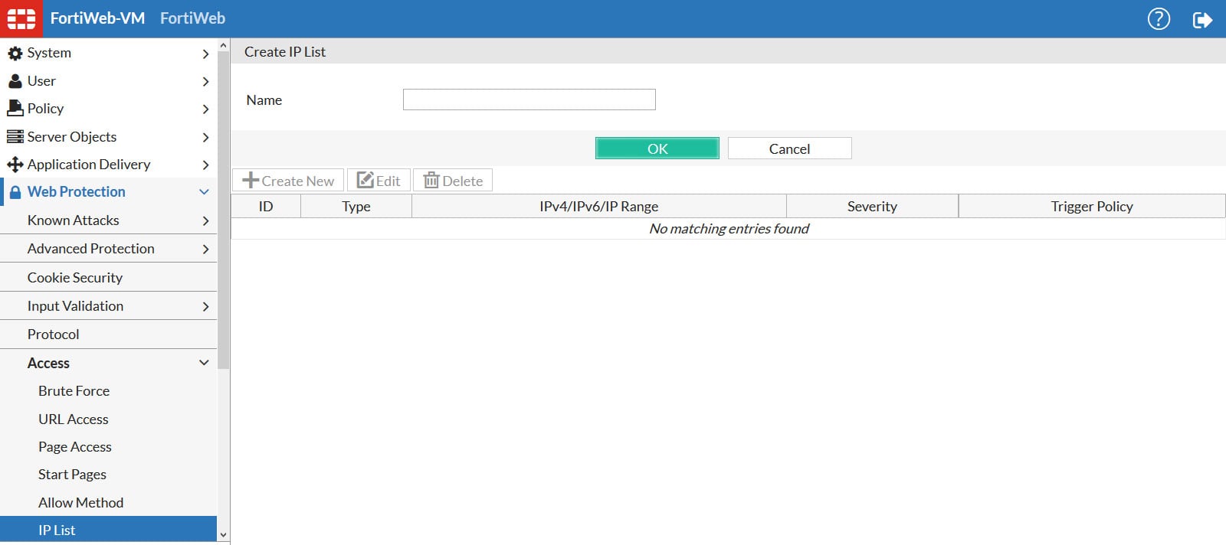This screenshot has width=1226, height=545.
Task: Expand the Server Objects chevron
Action: pos(205,137)
